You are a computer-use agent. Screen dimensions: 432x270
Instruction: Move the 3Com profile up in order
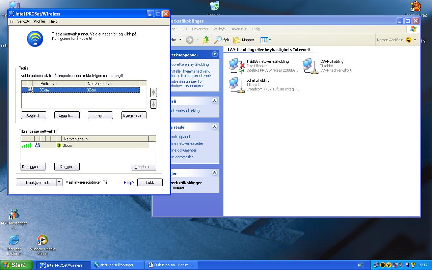[x=154, y=92]
